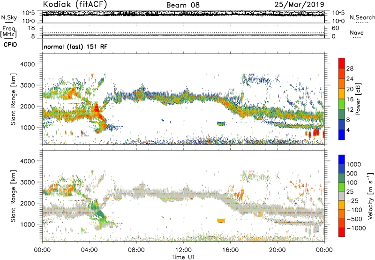The height and width of the screenshot is (260, 375).
Task: Click the power panel Slant Range axis title
Action: pos(13,99)
